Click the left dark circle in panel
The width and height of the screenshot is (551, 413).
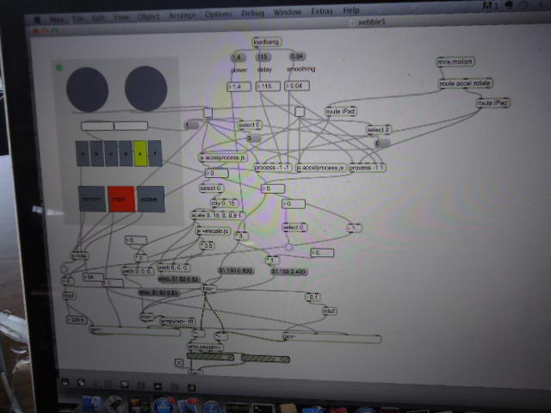click(87, 89)
